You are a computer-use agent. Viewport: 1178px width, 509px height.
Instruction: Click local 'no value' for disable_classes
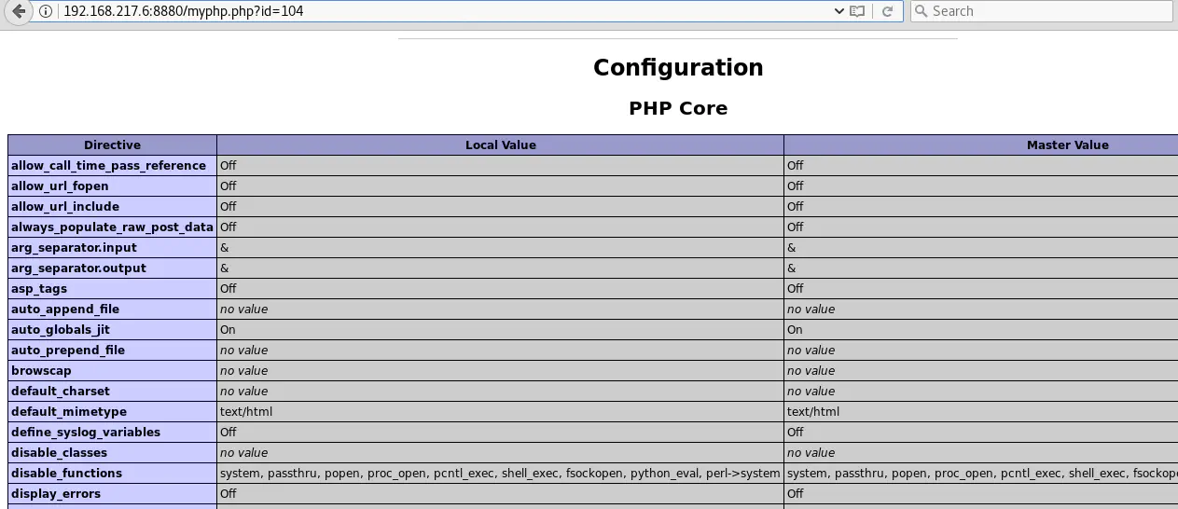(243, 452)
